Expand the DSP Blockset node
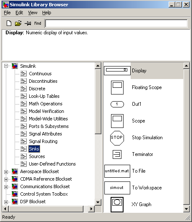The image size is (192, 222). pyautogui.click(x=6, y=202)
